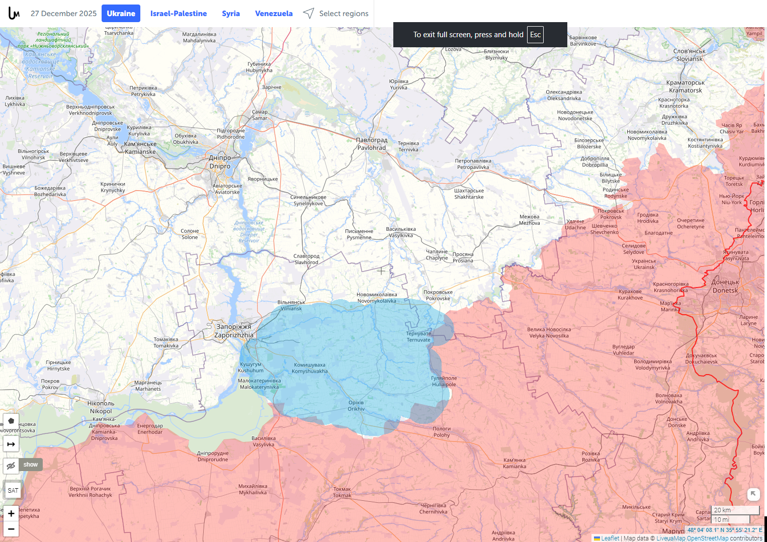Click the Vasylkivka village label
The image size is (767, 542).
point(401,232)
